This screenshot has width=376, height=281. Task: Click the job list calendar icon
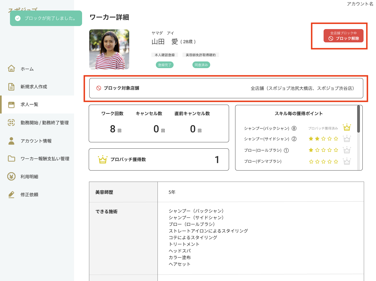coord(11,105)
